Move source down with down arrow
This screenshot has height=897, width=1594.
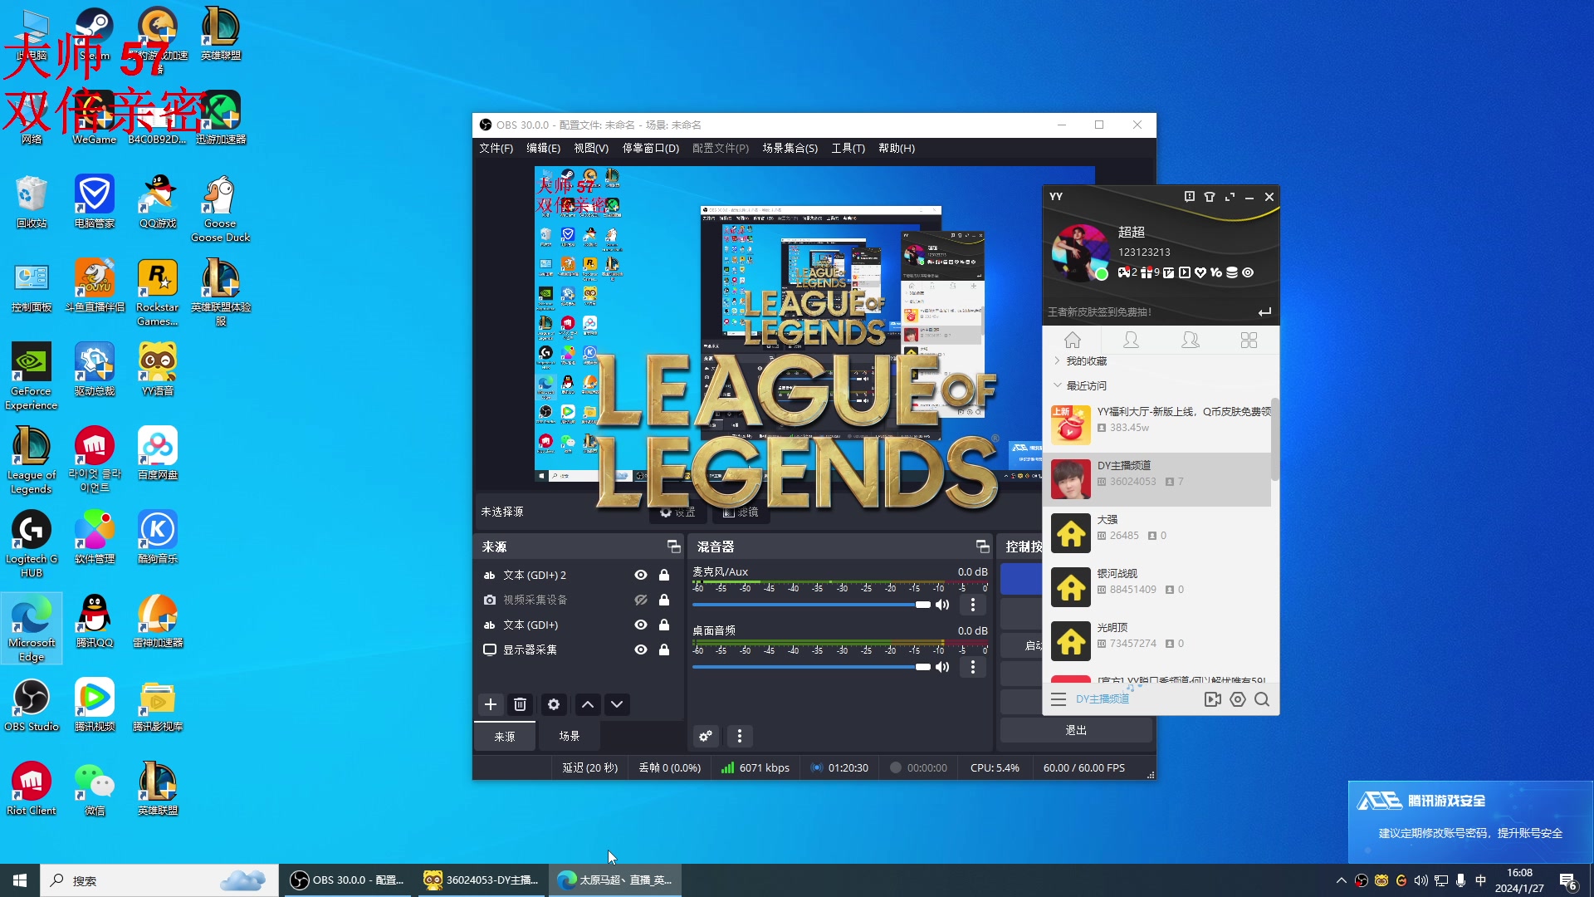pos(617,704)
